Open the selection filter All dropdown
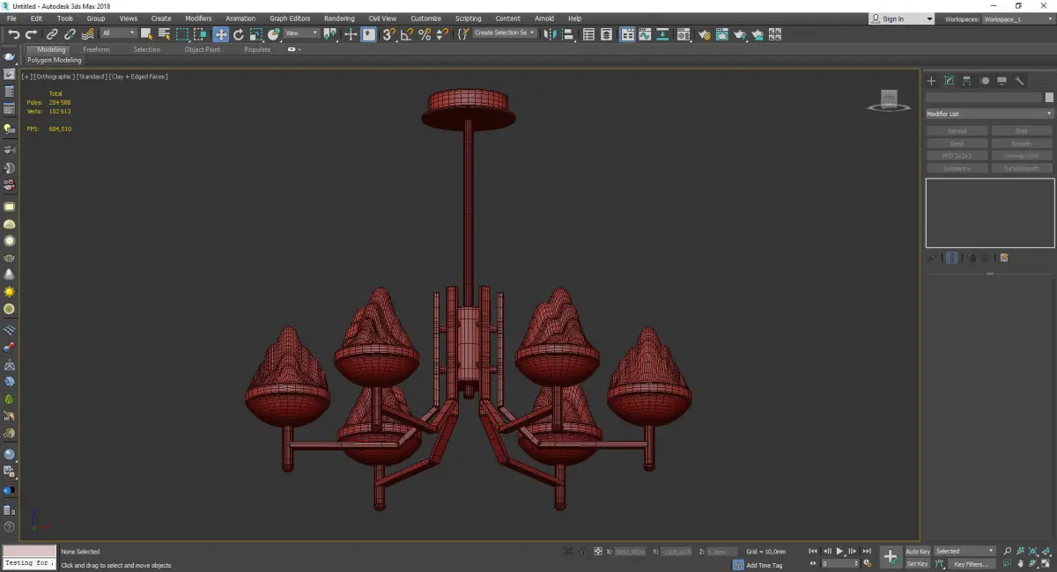The image size is (1057, 572). 118,33
